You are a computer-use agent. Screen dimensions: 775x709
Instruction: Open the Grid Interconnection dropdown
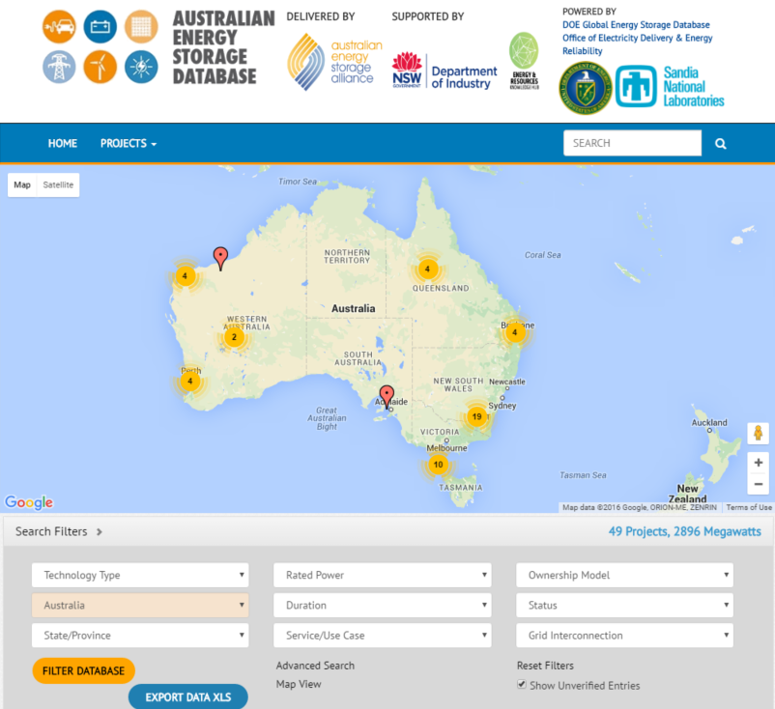click(x=625, y=636)
